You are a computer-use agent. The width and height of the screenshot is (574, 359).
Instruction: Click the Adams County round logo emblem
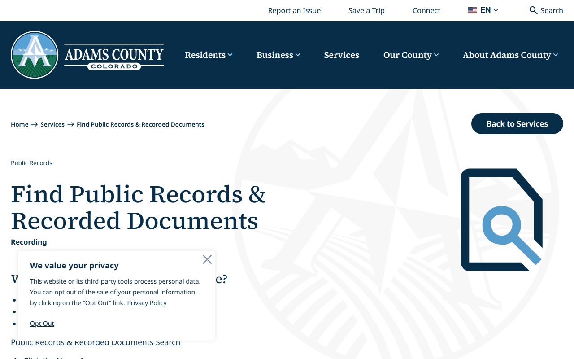[35, 55]
